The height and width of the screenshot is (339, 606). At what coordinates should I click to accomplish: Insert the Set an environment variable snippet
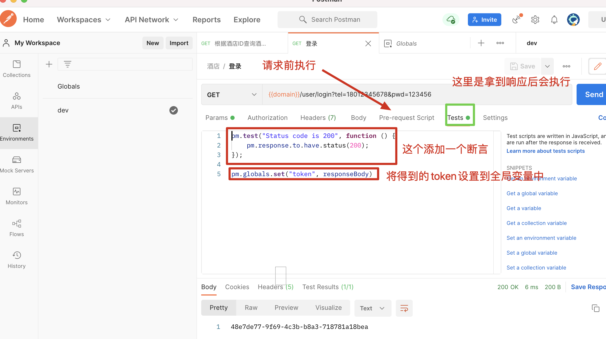click(541, 238)
